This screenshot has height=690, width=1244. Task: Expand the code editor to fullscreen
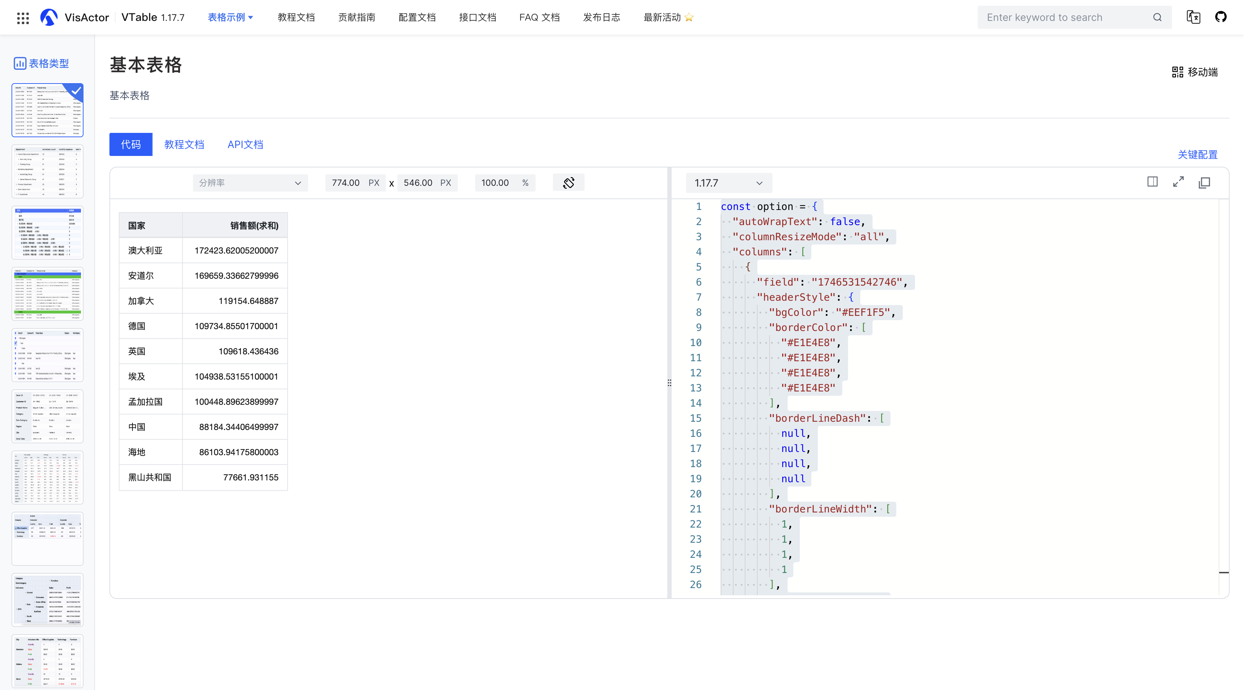pos(1178,182)
